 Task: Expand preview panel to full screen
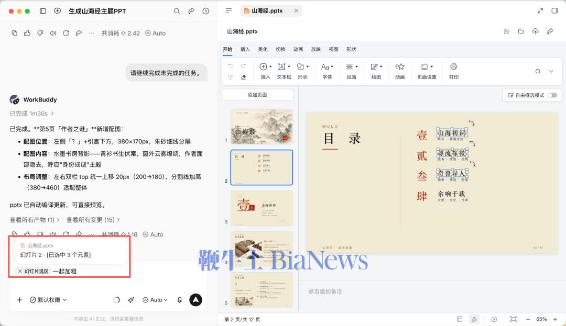pos(540,11)
